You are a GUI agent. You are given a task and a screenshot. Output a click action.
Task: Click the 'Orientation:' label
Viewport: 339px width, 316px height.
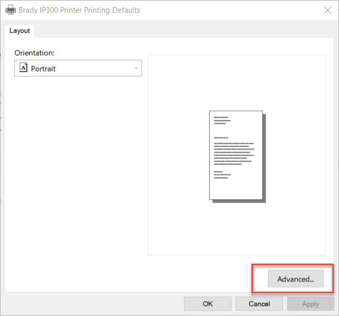coord(35,53)
